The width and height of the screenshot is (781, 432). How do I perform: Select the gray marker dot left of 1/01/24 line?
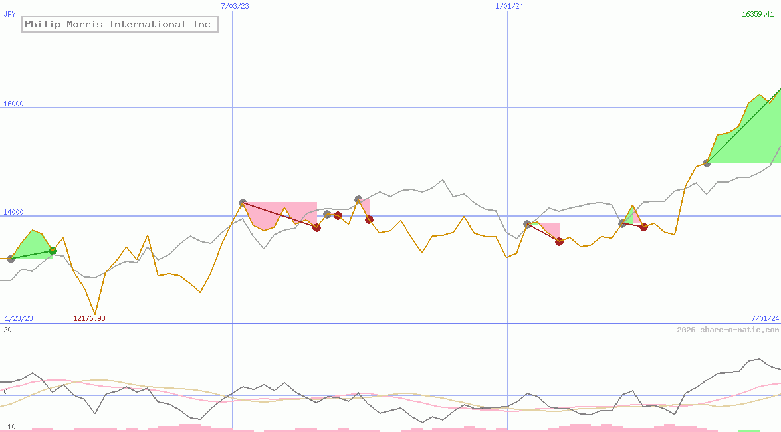coord(526,224)
